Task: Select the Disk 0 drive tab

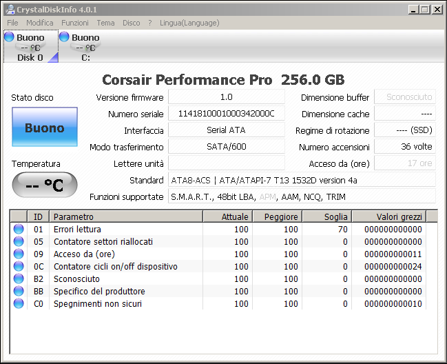Action: click(x=31, y=46)
